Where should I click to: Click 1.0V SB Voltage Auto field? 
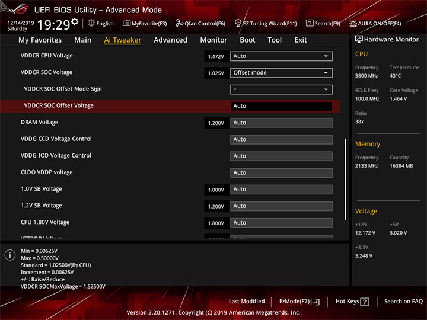281,190
